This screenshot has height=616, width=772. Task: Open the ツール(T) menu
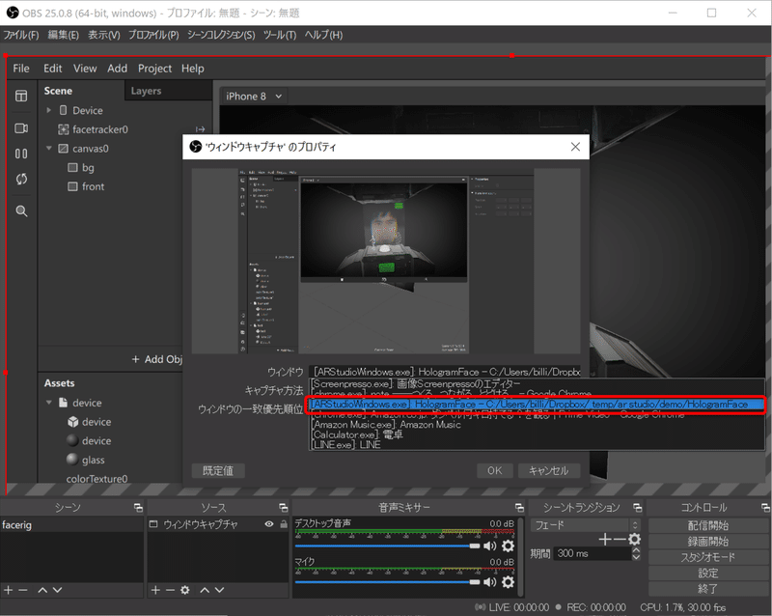click(280, 35)
